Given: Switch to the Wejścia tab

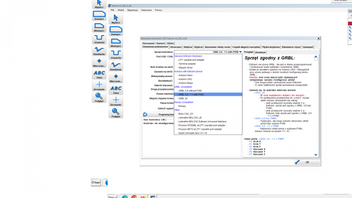Looking at the screenshot, I should (x=188, y=47).
